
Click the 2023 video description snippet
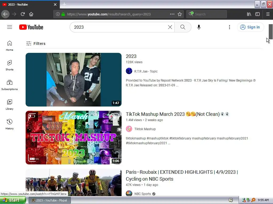[191, 83]
